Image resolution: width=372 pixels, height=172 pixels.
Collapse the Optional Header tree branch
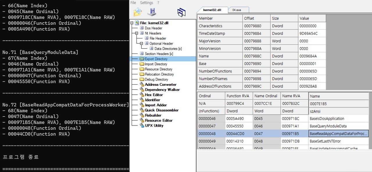point(142,43)
